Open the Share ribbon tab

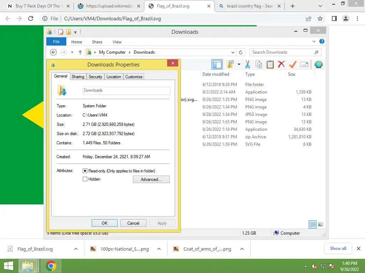(97, 42)
